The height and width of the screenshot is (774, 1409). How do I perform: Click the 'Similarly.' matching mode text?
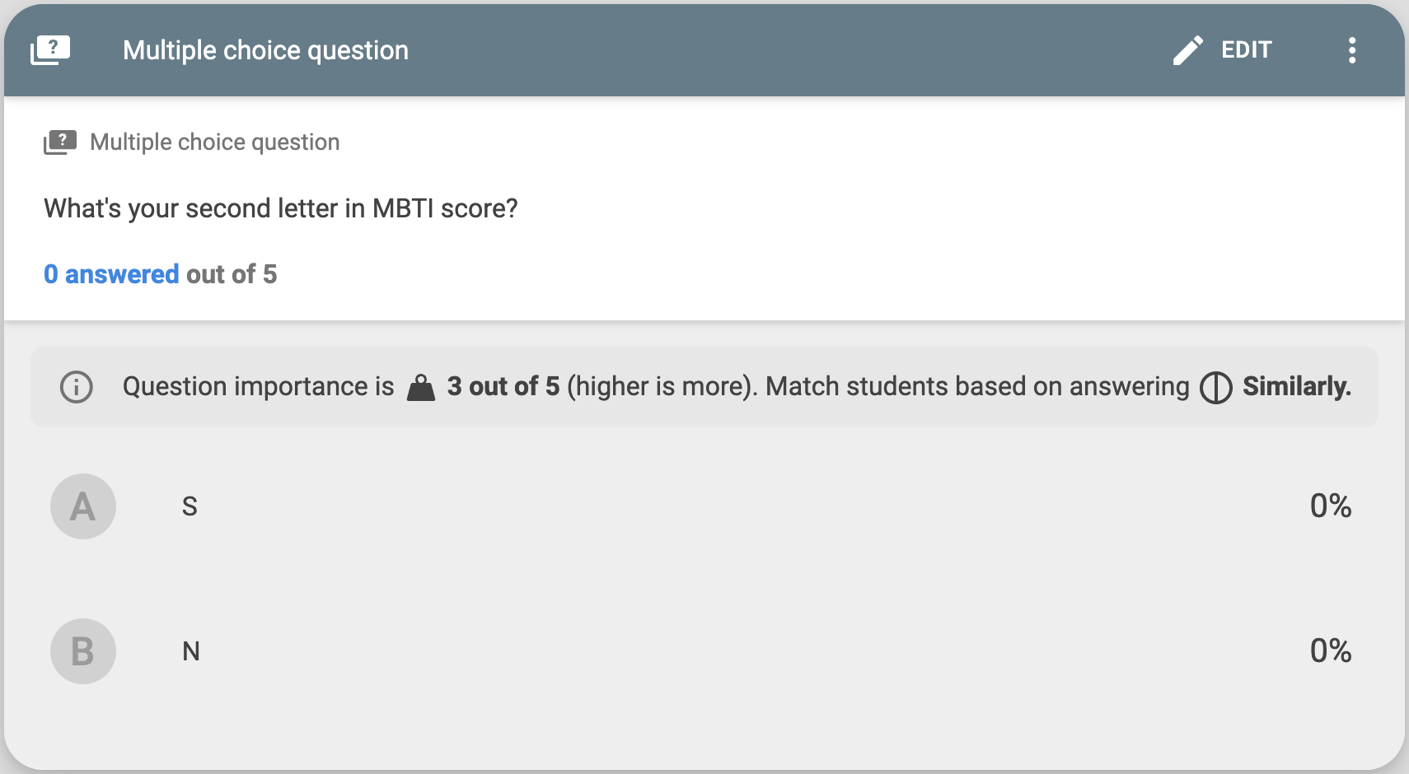pos(1297,386)
